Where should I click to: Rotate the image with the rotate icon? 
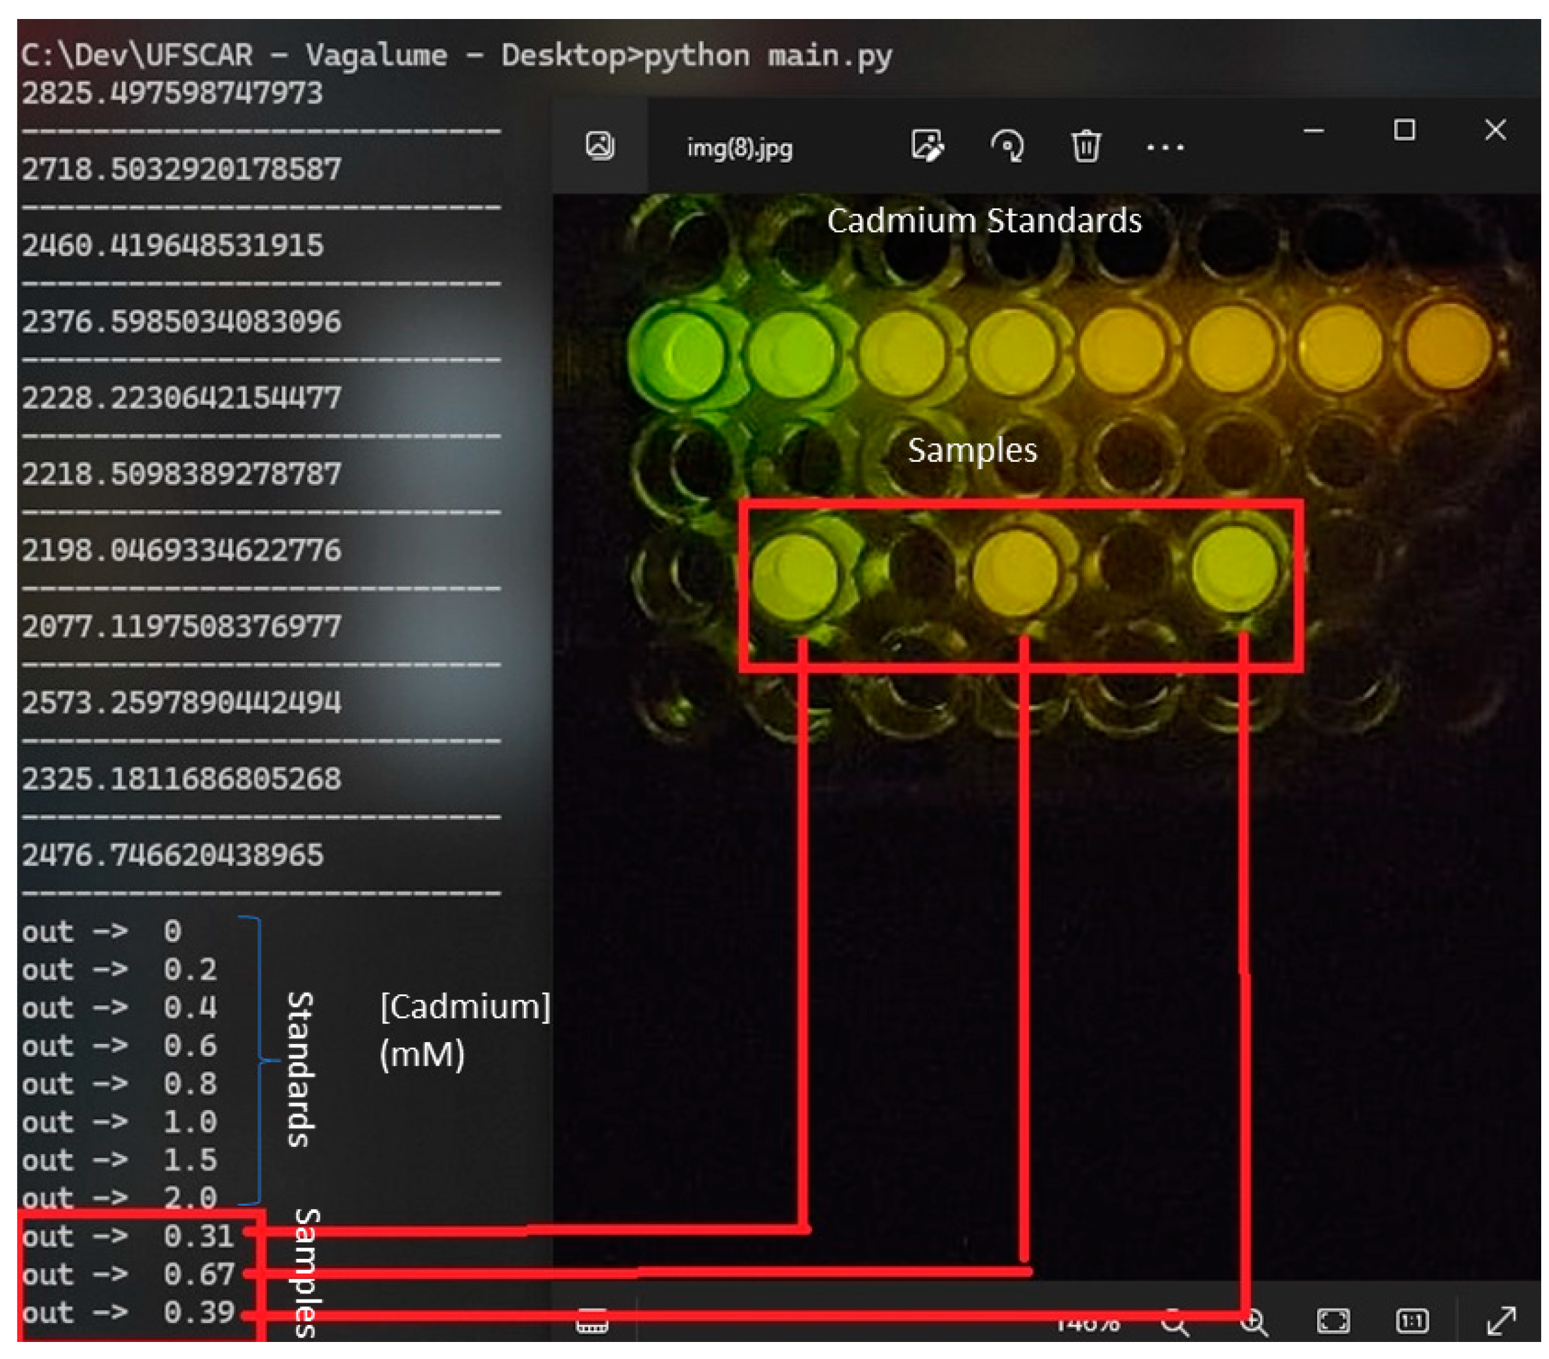pyautogui.click(x=1007, y=145)
